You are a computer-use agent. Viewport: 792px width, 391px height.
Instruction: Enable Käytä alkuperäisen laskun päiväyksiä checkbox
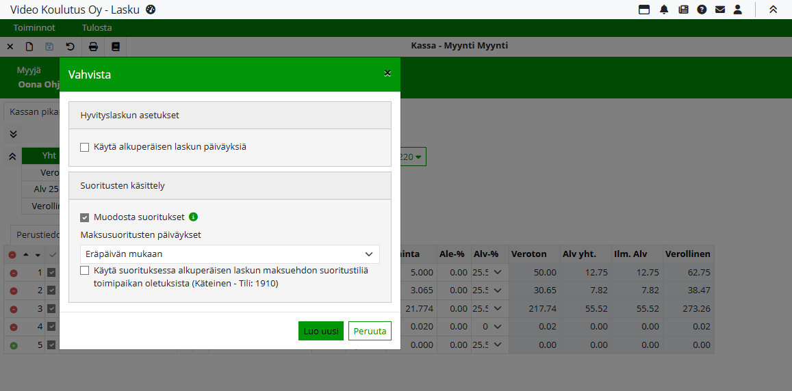click(x=85, y=147)
